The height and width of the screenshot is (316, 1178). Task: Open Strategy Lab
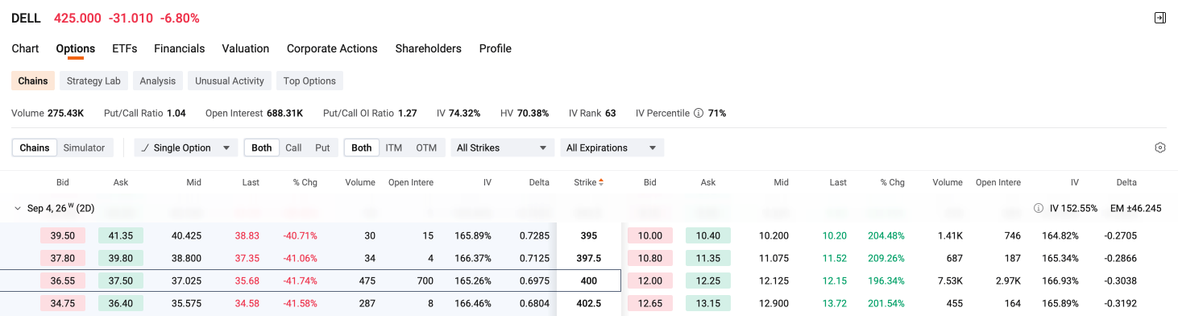pyautogui.click(x=93, y=81)
